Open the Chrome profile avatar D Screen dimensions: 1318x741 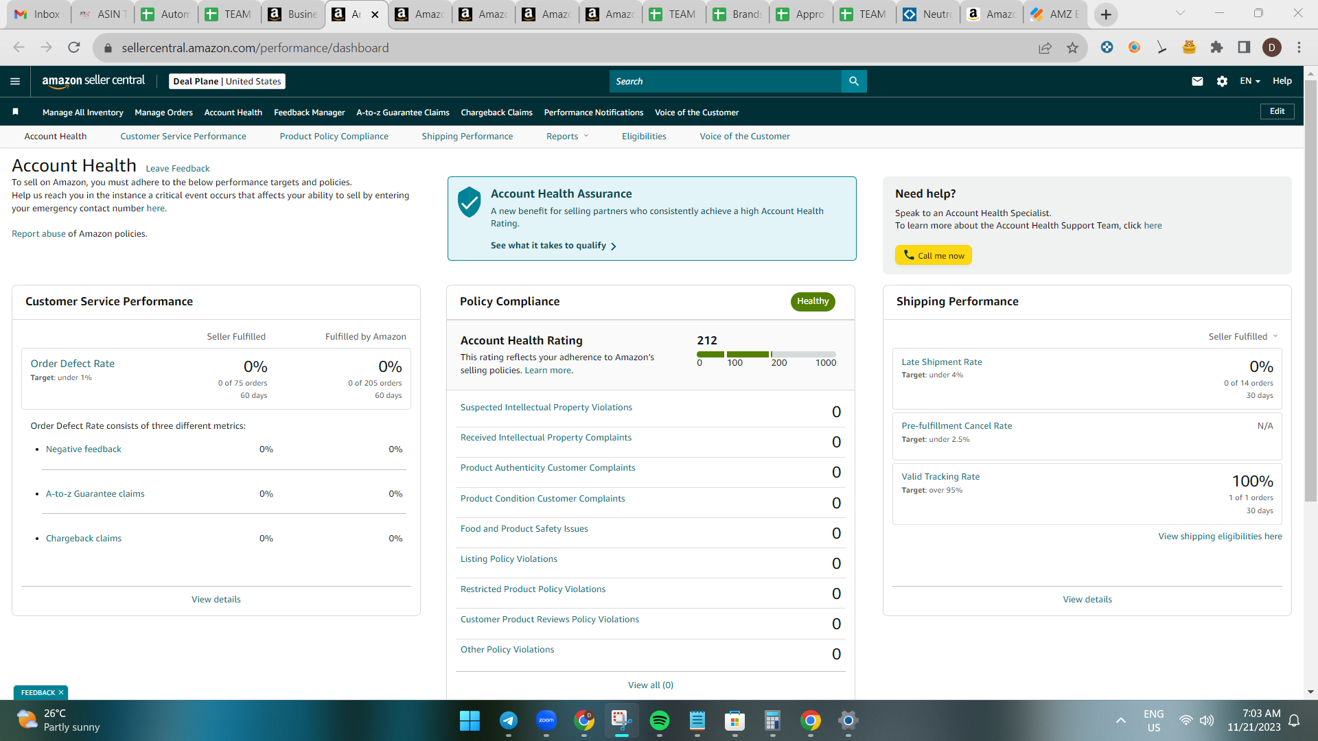pos(1272,47)
